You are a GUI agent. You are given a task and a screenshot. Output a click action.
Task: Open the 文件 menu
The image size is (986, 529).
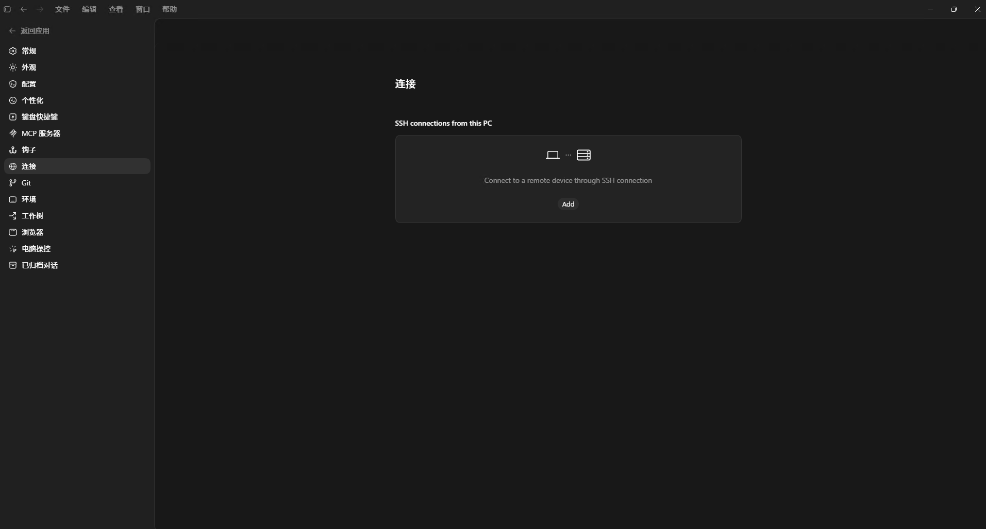tap(62, 9)
